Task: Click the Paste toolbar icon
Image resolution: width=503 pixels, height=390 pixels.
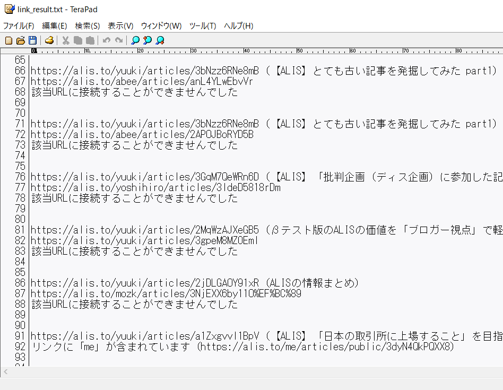Action: 90,40
